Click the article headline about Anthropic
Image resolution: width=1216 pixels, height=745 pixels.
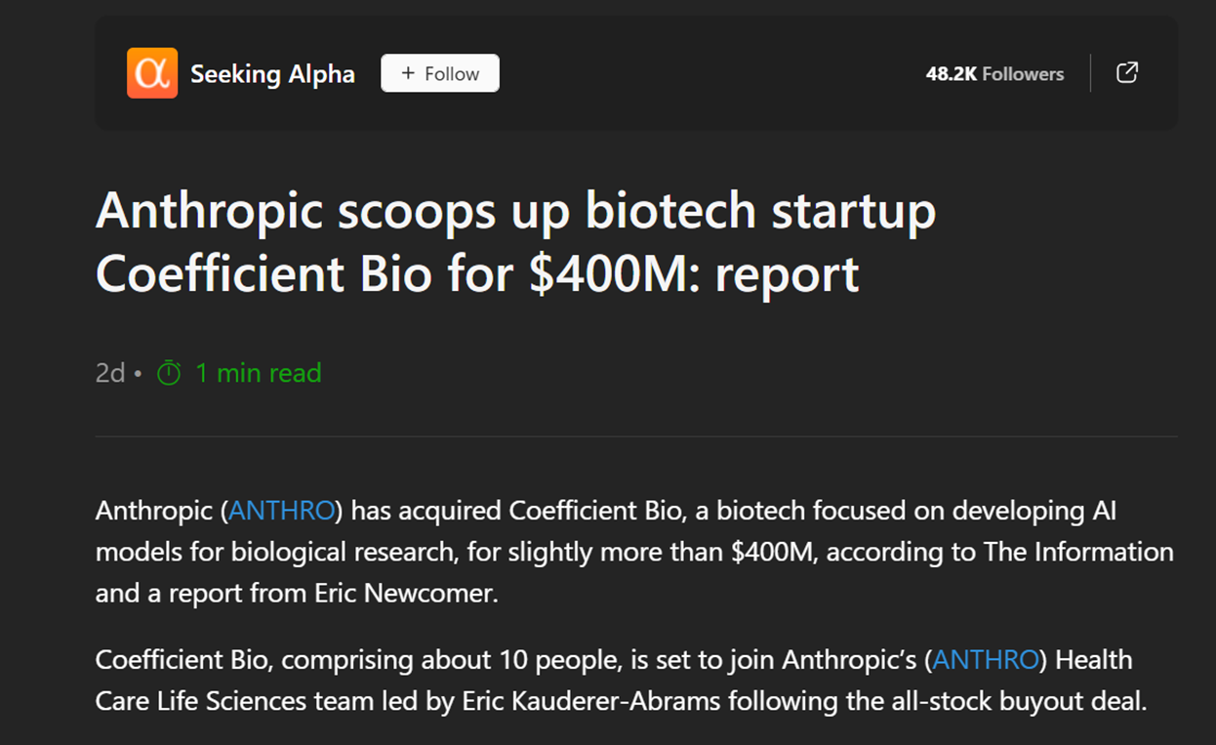pos(515,242)
